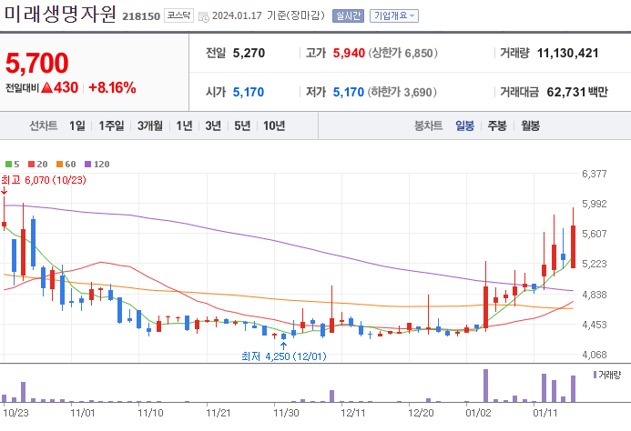
Task: Click the +8.16% change rate
Action: point(112,87)
